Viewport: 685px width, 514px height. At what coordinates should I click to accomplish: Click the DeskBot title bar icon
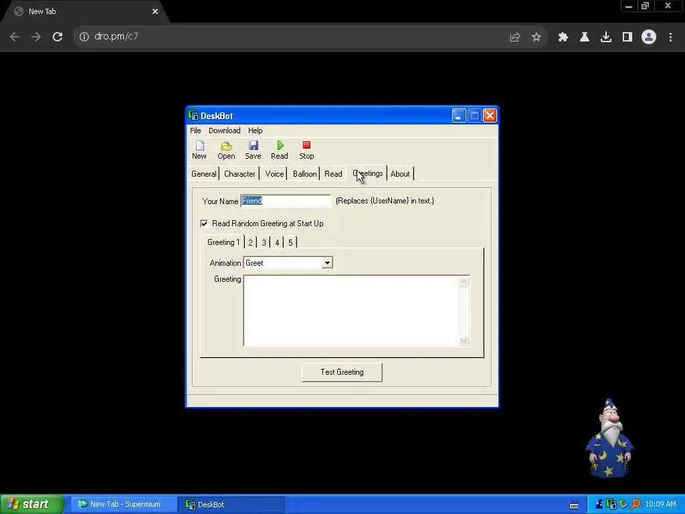(193, 115)
